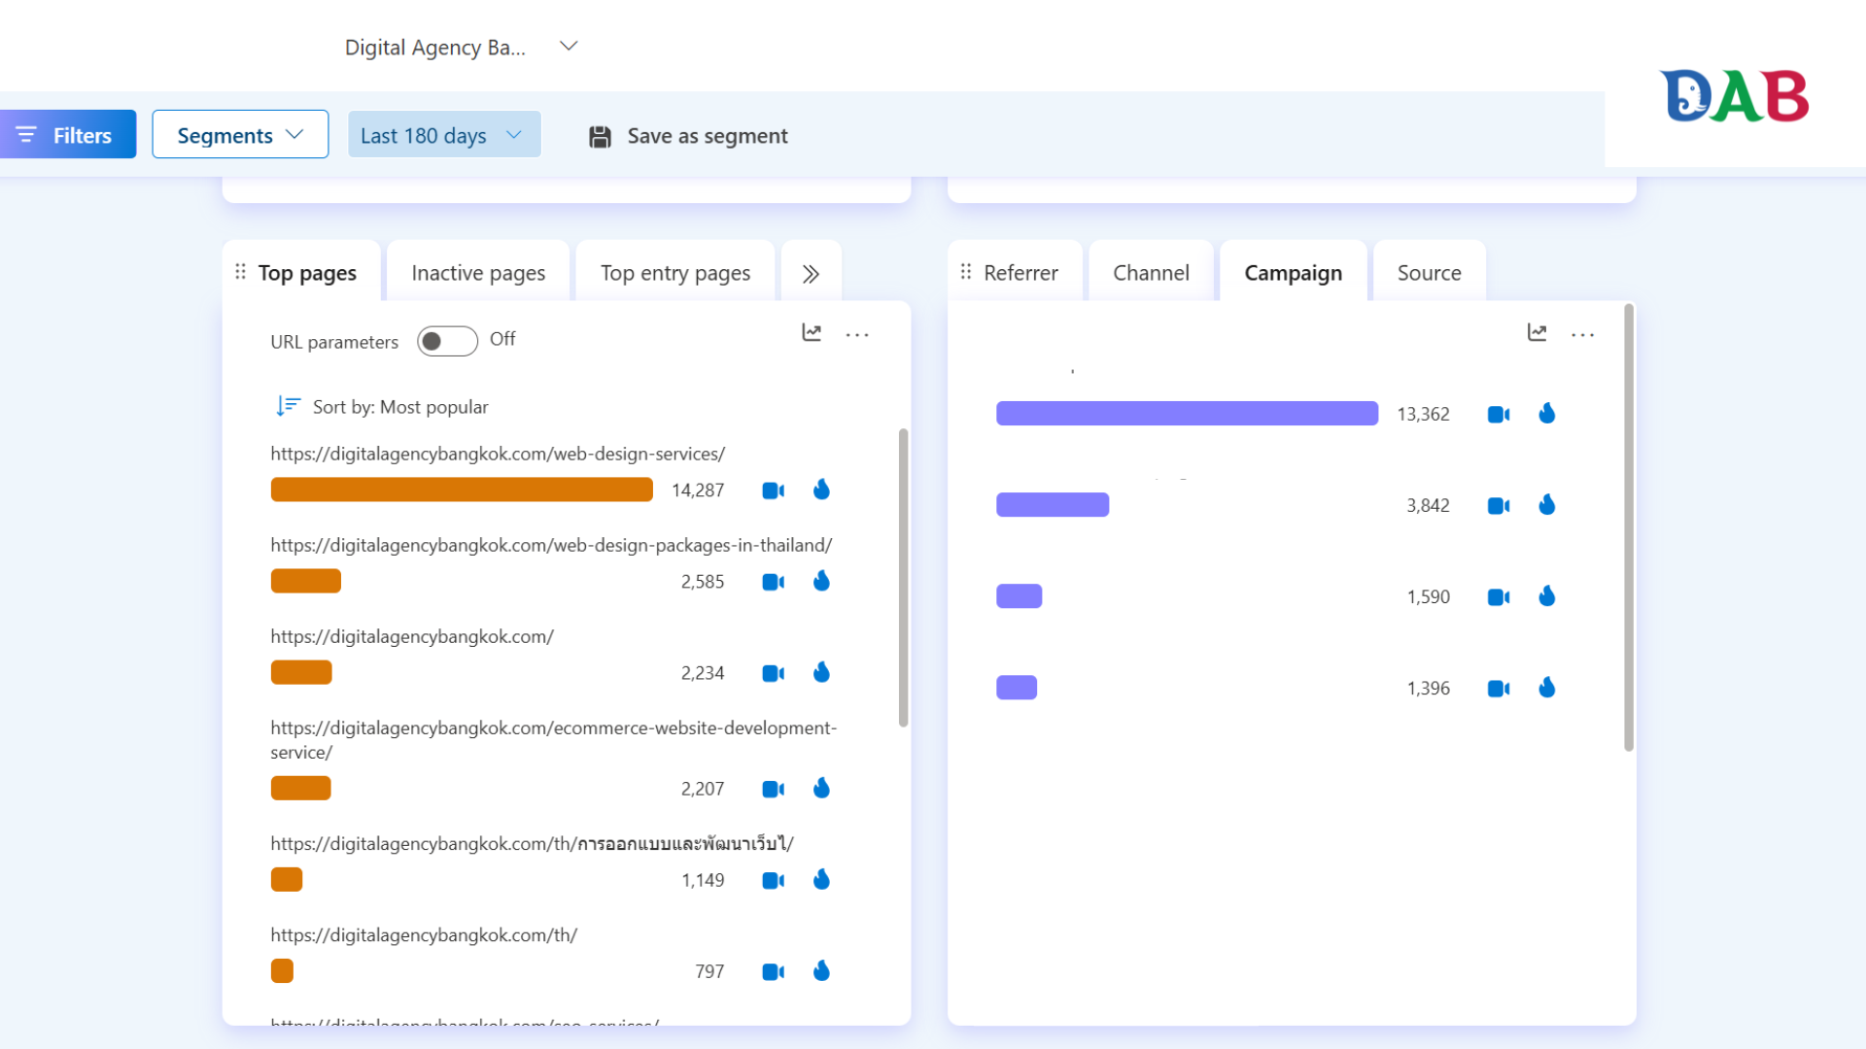1866x1049 pixels.
Task: Click the purple bar for 3,842
Action: click(1053, 505)
